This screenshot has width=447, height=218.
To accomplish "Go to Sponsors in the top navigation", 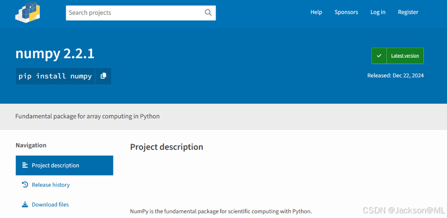I will click(346, 12).
